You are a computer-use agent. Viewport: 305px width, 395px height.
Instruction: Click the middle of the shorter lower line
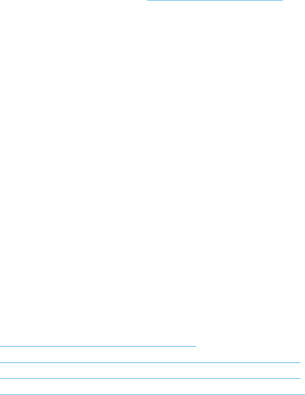point(98,347)
